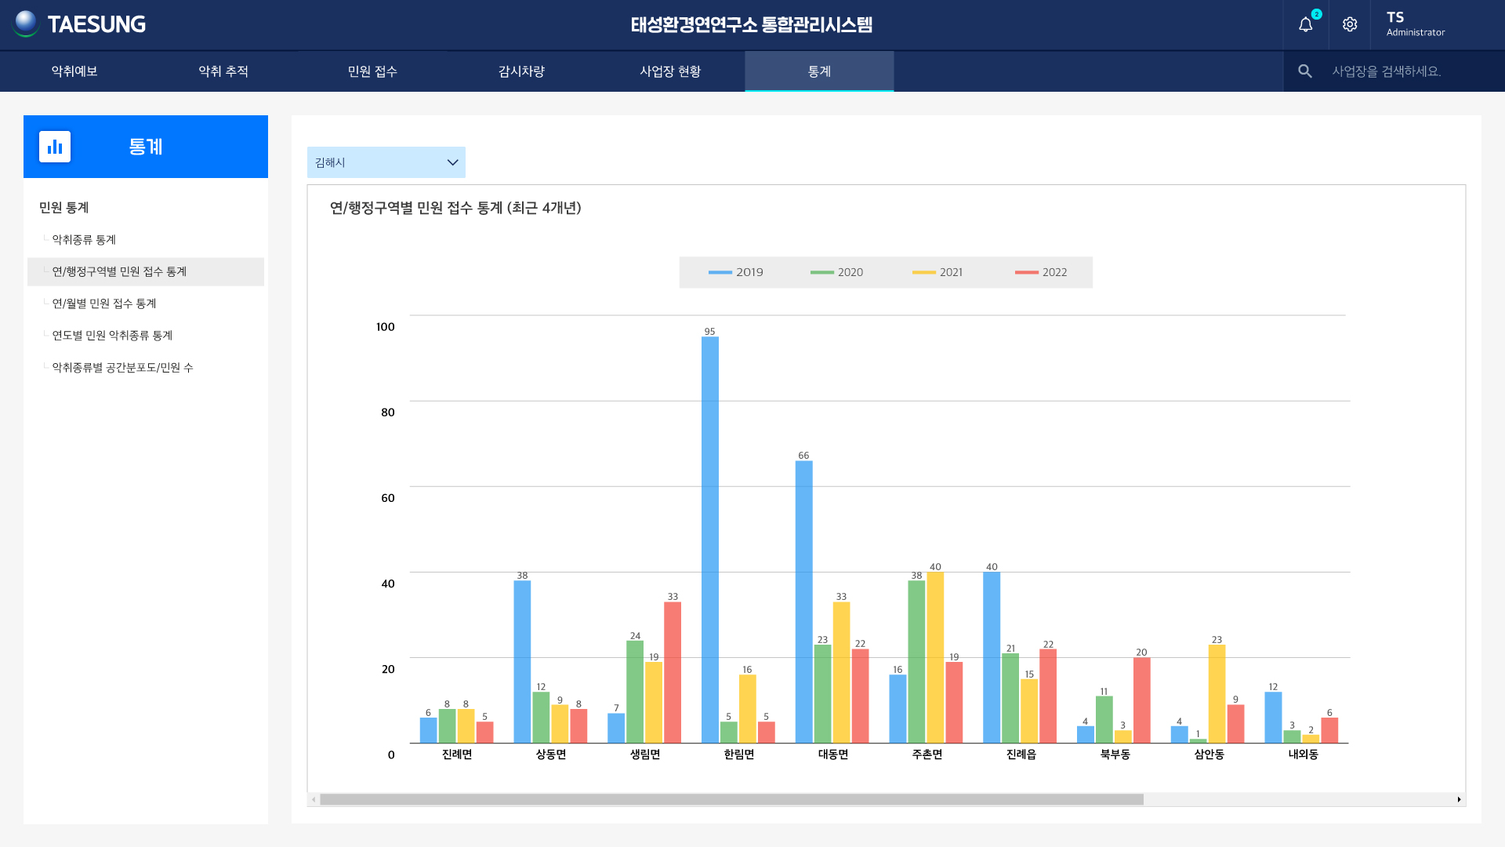Expand the 김해시 city dropdown

(386, 162)
